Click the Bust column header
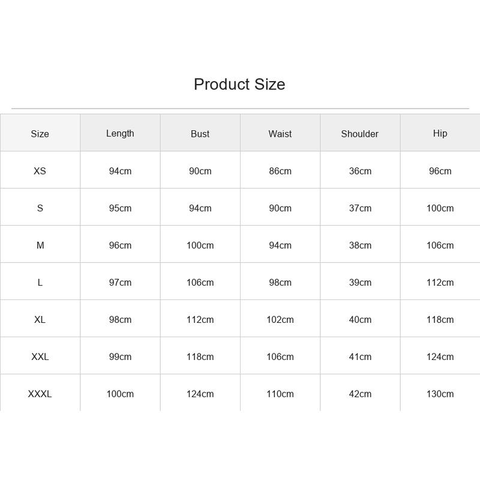Image resolution: width=480 pixels, height=480 pixels. coord(200,134)
